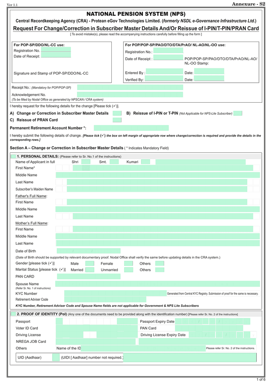The height and width of the screenshot is (384, 272).
Task: Tick the Personal Details section checkbox
Action: (x=13, y=157)
